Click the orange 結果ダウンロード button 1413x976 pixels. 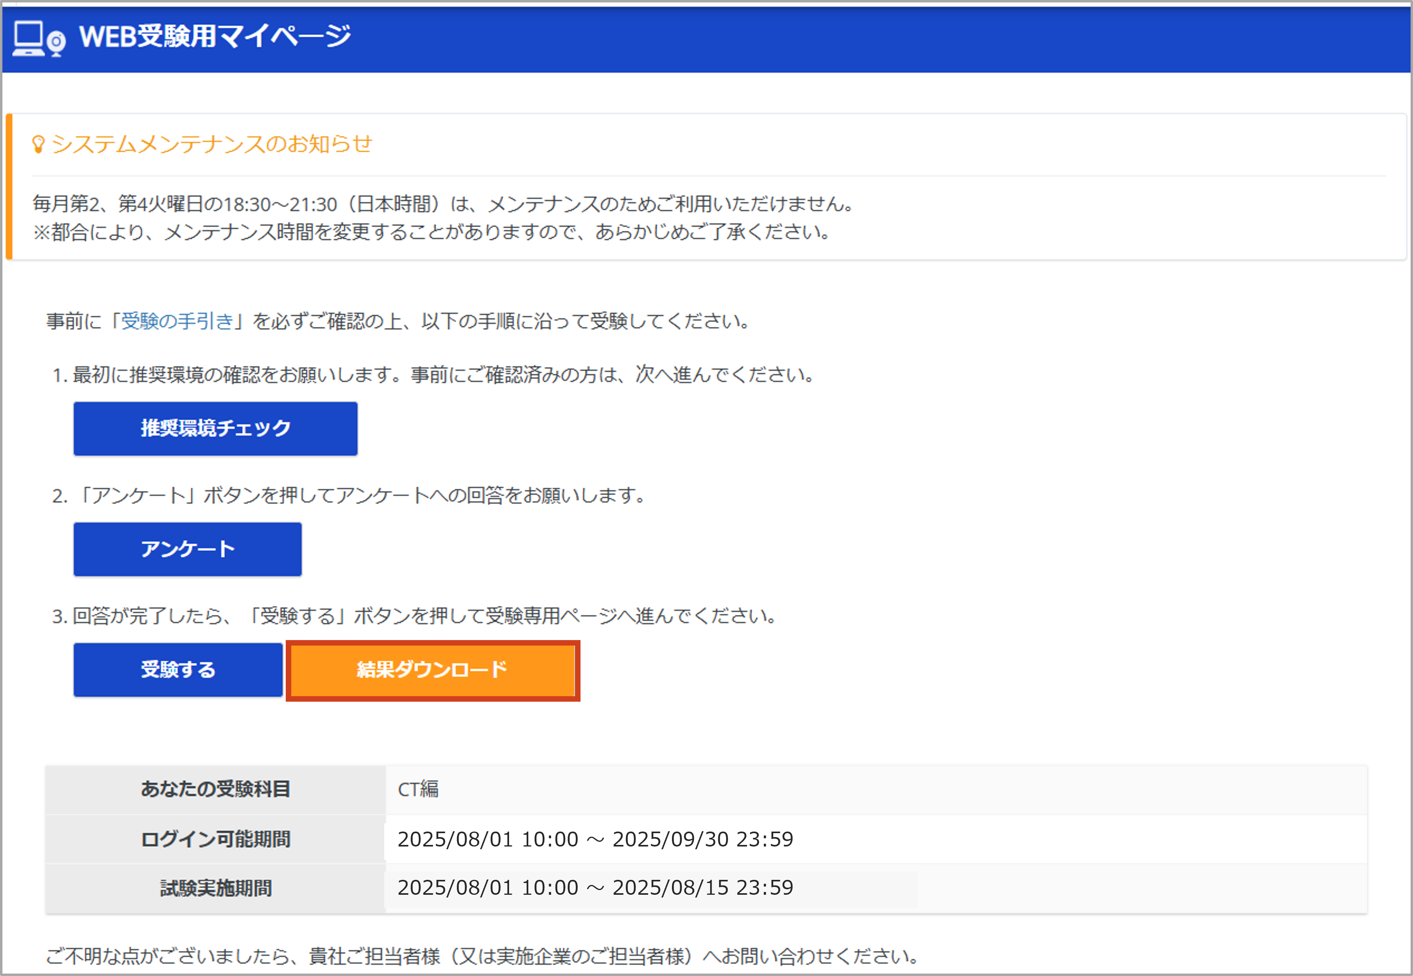click(433, 670)
